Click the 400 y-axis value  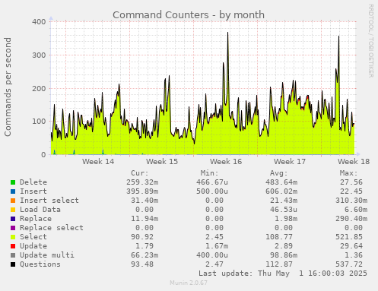coord(39,21)
